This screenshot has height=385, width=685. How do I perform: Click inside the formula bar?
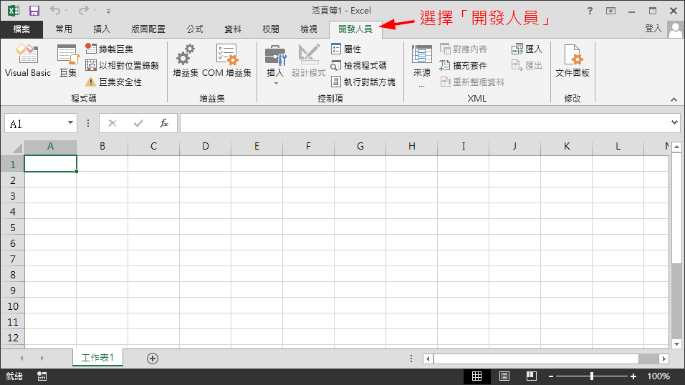pos(425,124)
